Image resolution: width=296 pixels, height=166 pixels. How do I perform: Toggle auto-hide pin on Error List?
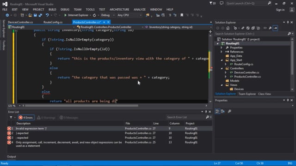pos(206,112)
